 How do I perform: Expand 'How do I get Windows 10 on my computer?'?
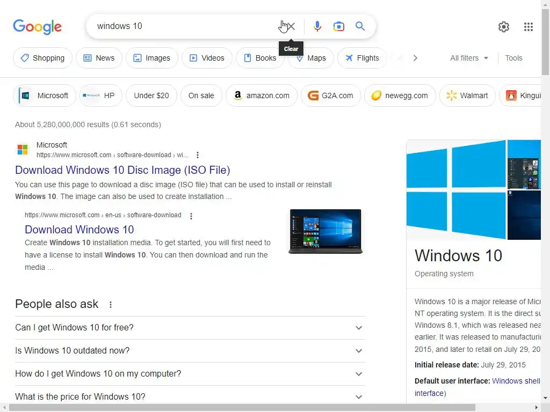click(190, 374)
